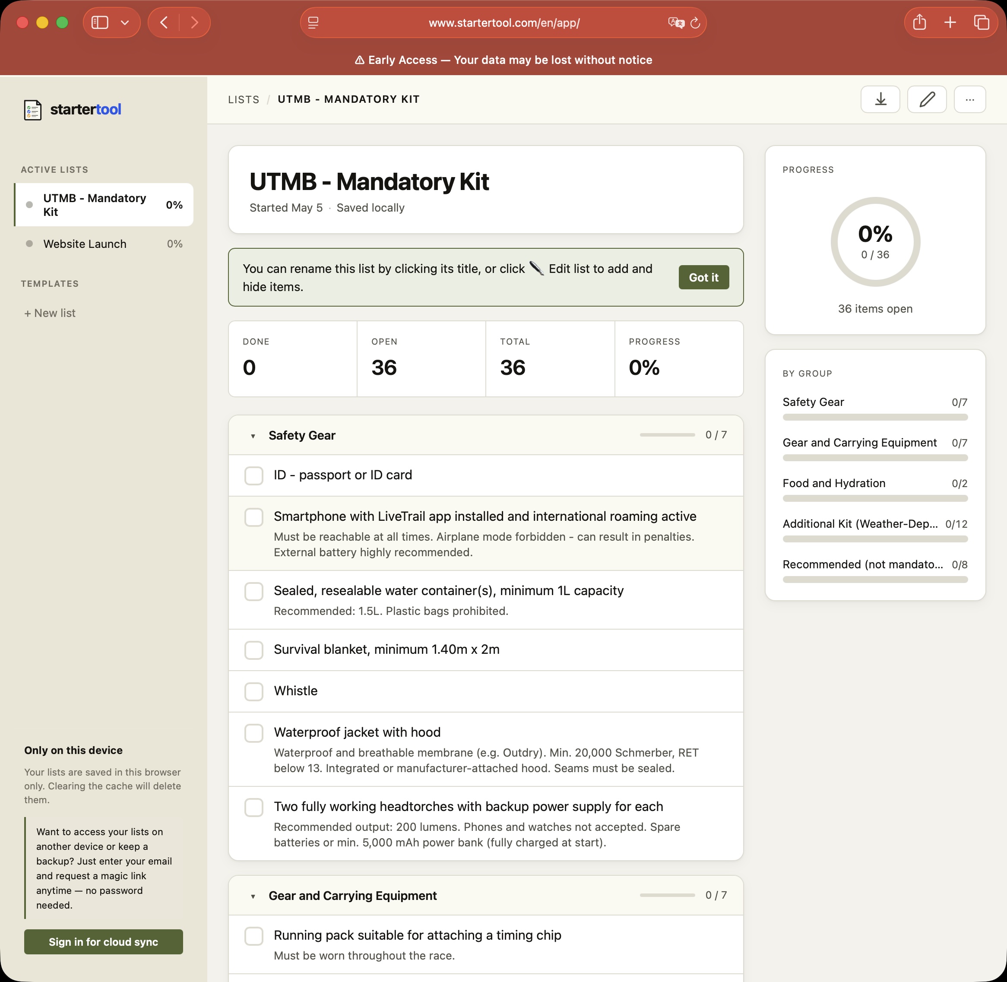Click + New list under Templates

point(50,313)
